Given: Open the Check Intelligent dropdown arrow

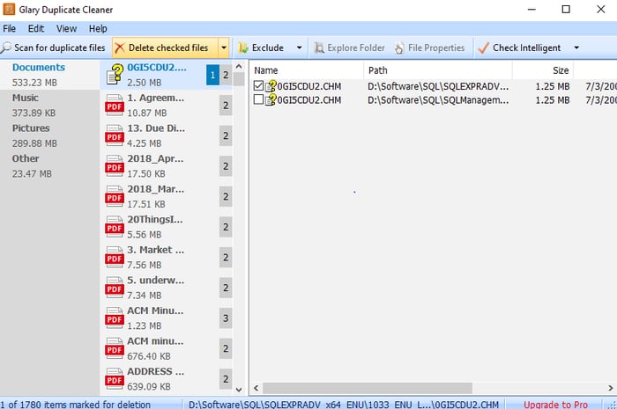Looking at the screenshot, I should pos(576,47).
